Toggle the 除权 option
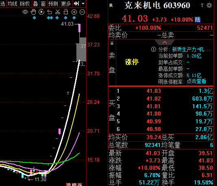This screenshot has width=217, height=186. (25, 4)
